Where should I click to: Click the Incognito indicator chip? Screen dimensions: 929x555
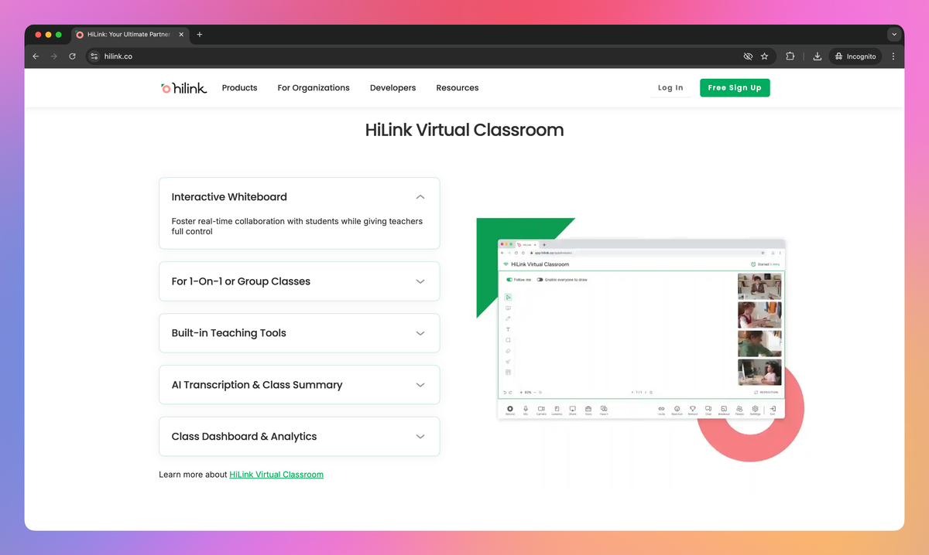coord(855,56)
